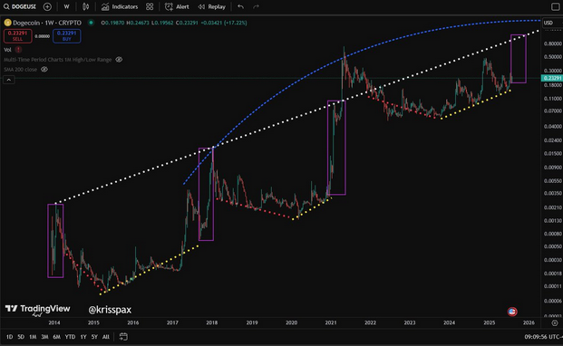The height and width of the screenshot is (346, 563).
Task: Create an Alert from the toolbar
Action: coord(177,6)
